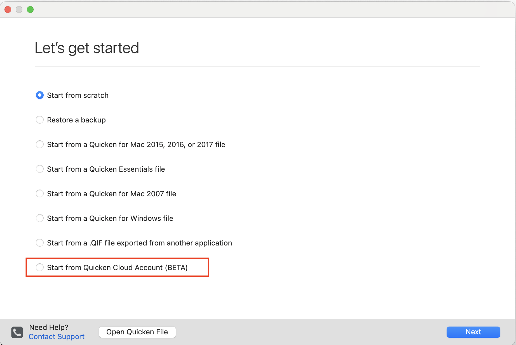This screenshot has width=516, height=345.
Task: Click the phone support icon
Action: coord(17,332)
